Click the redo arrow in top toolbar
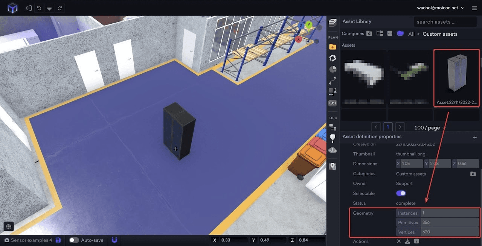 (x=60, y=8)
